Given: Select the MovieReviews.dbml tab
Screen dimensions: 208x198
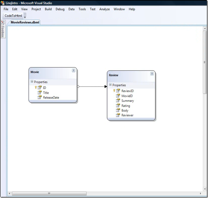Looking at the screenshot, I should pos(25,22).
